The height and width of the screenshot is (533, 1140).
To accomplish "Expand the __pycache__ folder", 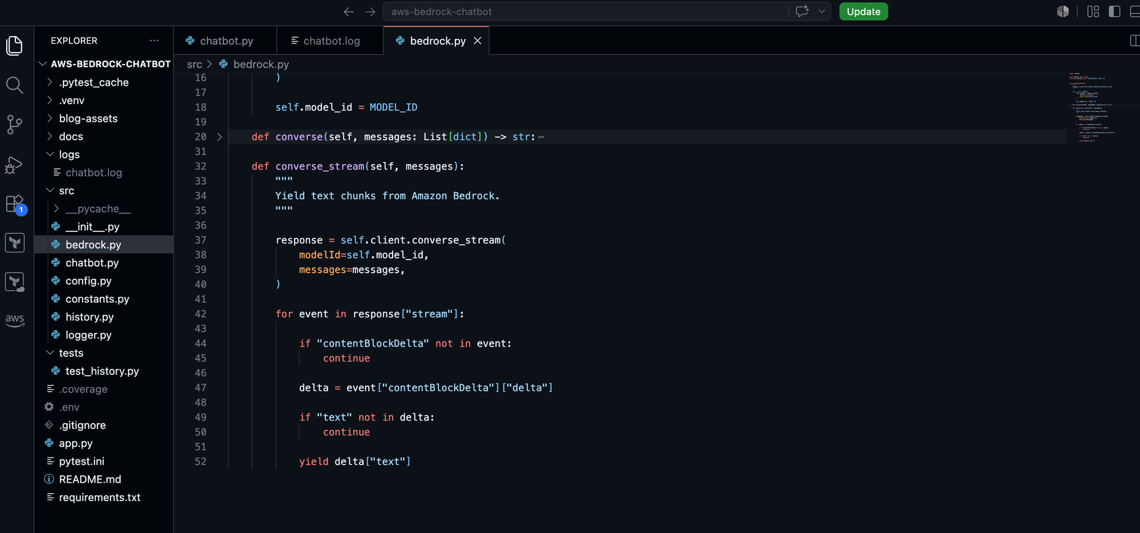I will coord(56,209).
